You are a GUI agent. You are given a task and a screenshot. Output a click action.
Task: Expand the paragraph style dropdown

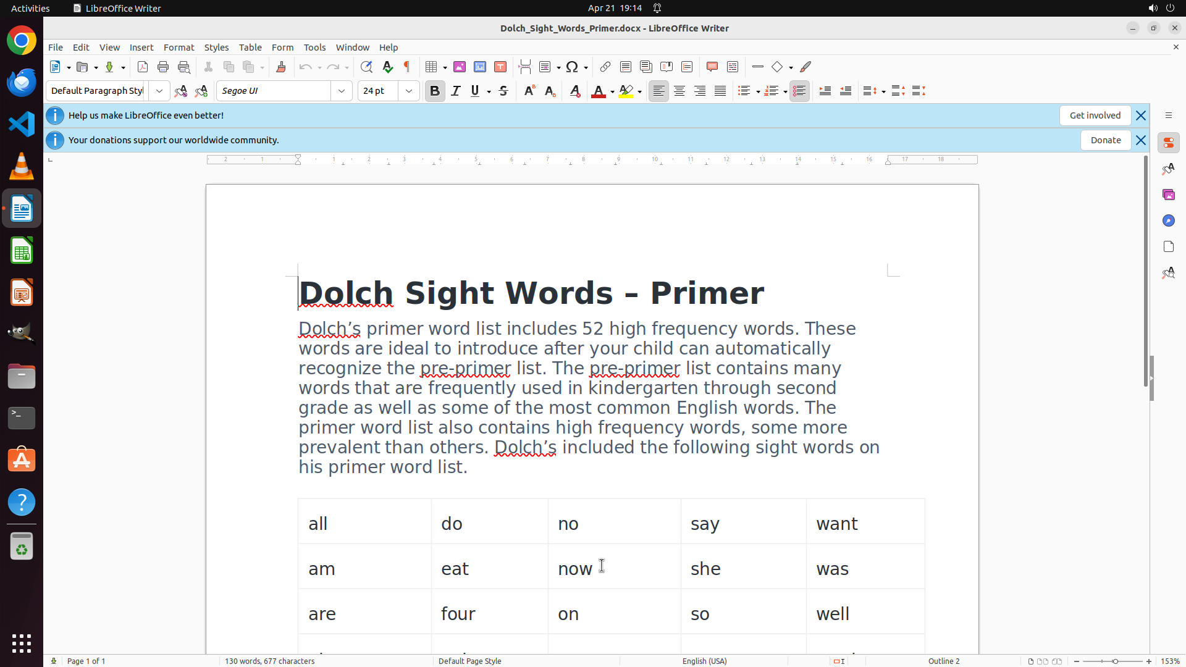pyautogui.click(x=159, y=91)
